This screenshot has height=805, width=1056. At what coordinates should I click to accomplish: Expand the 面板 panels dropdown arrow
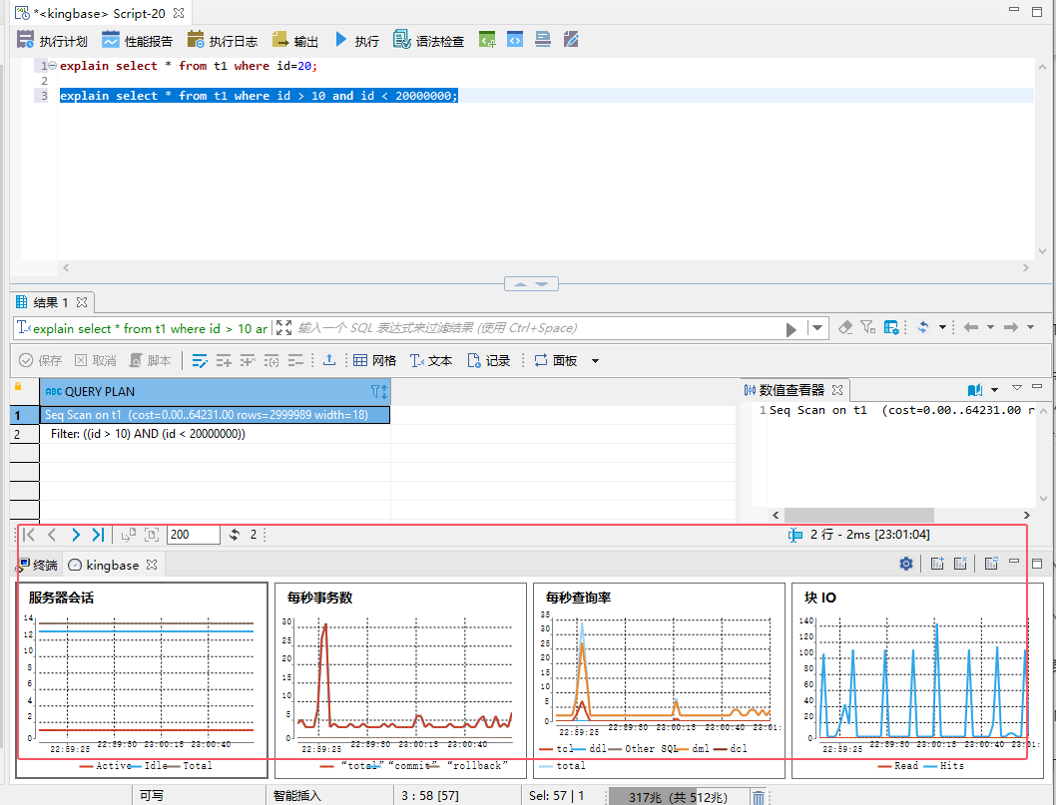(x=596, y=361)
